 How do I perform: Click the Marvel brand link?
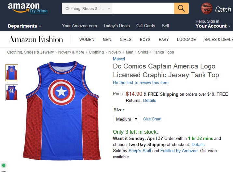point(119,59)
